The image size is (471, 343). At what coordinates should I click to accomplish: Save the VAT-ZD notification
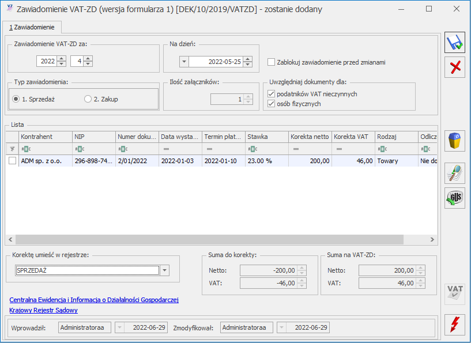click(x=455, y=42)
